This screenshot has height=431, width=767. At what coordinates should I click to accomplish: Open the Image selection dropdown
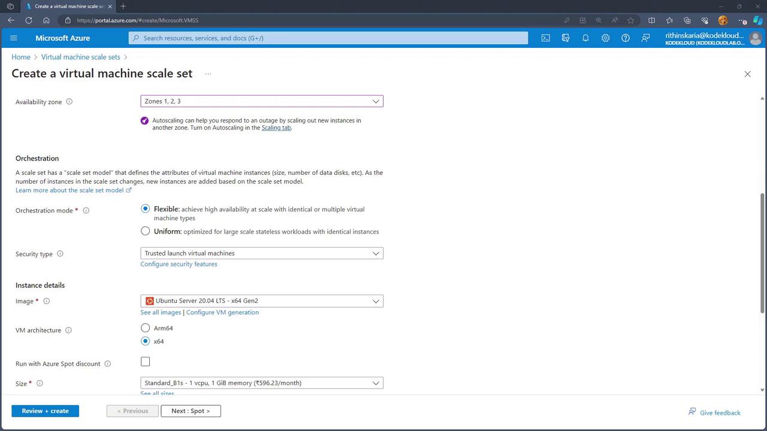tap(262, 301)
